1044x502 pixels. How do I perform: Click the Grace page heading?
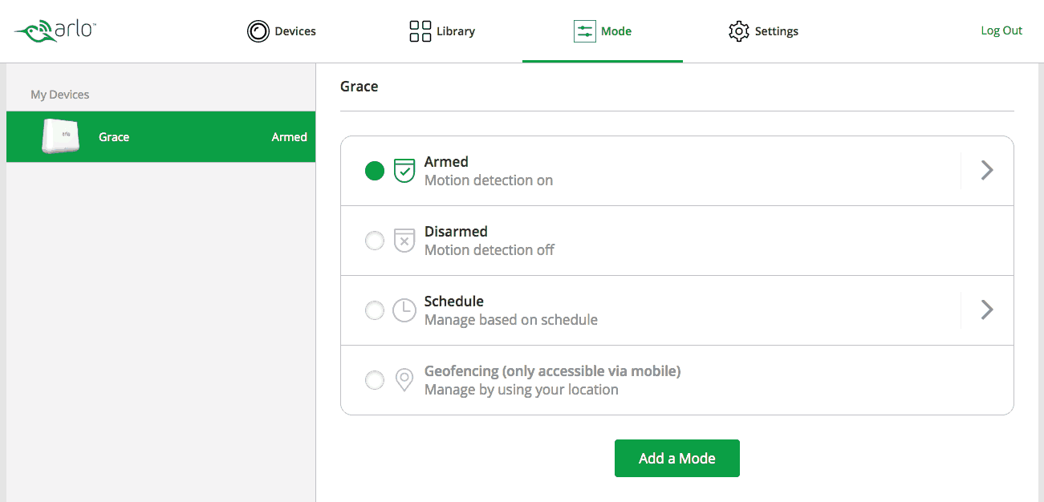(x=360, y=87)
